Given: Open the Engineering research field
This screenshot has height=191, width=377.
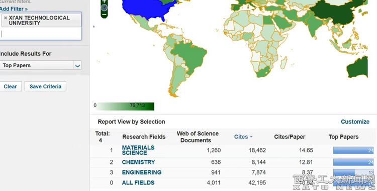Looking at the screenshot, I should [x=142, y=172].
